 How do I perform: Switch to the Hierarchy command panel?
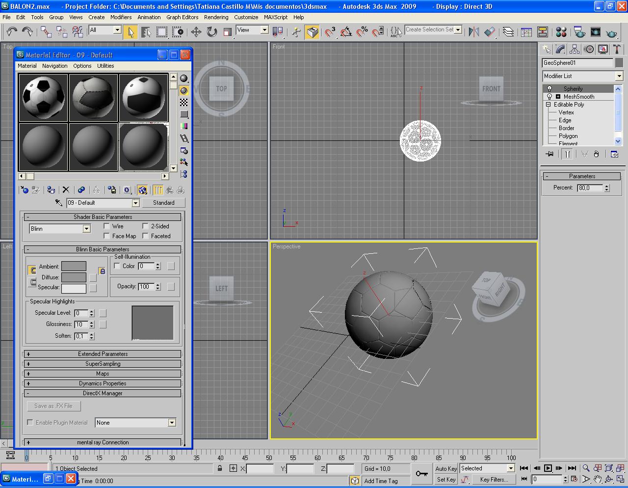click(575, 49)
